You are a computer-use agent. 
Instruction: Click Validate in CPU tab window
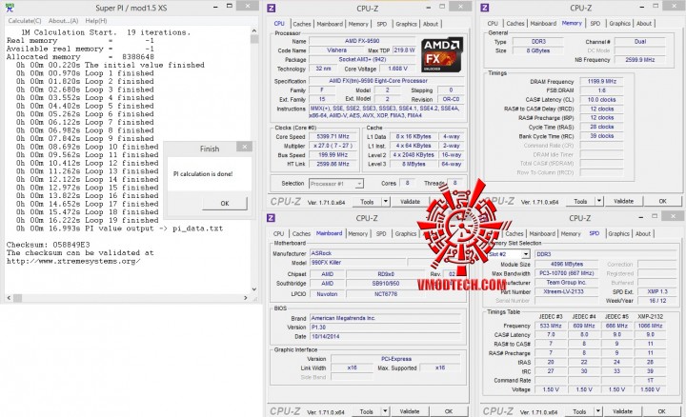pos(410,202)
